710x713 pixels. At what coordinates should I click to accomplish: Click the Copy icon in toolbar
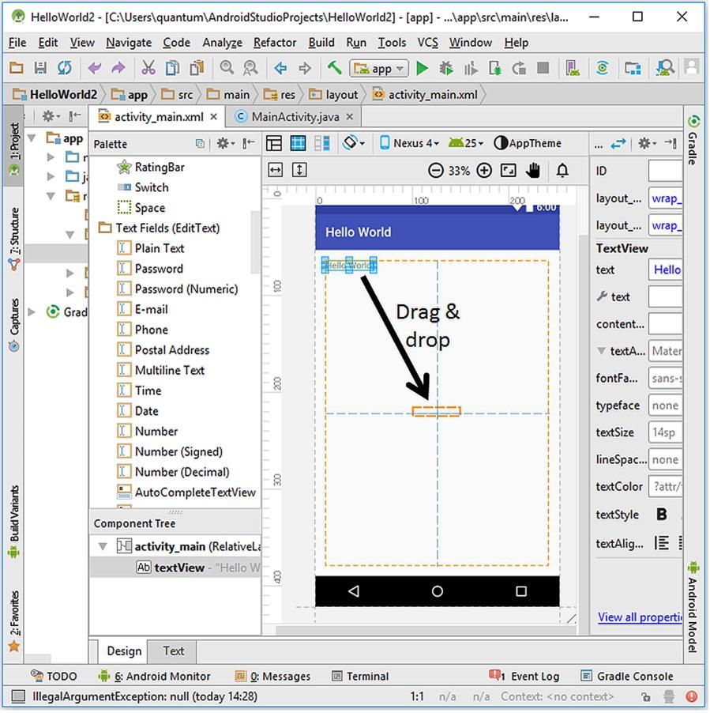click(172, 68)
